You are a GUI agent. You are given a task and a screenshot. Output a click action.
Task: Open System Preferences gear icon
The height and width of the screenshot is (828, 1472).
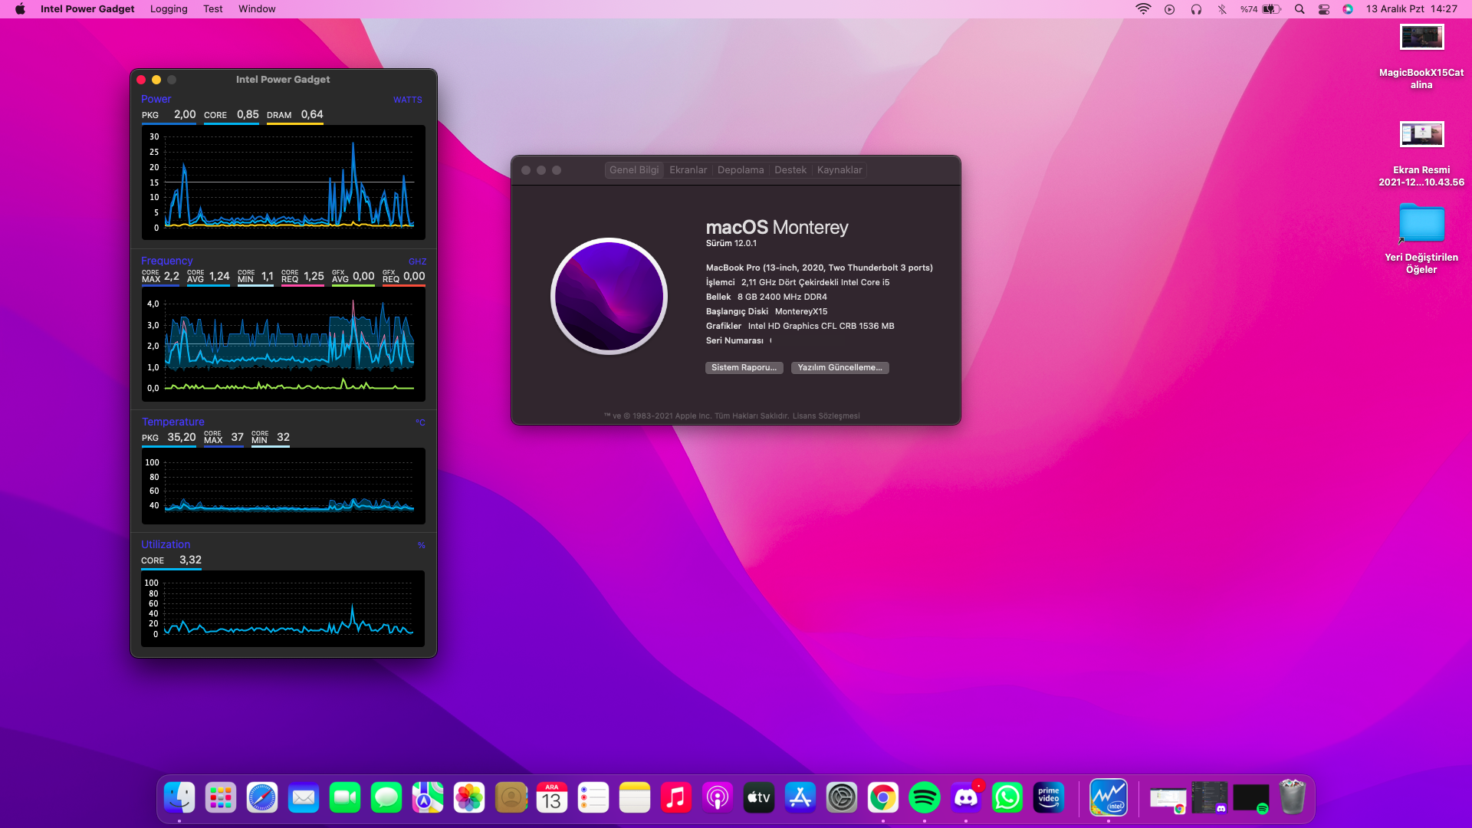[841, 798]
